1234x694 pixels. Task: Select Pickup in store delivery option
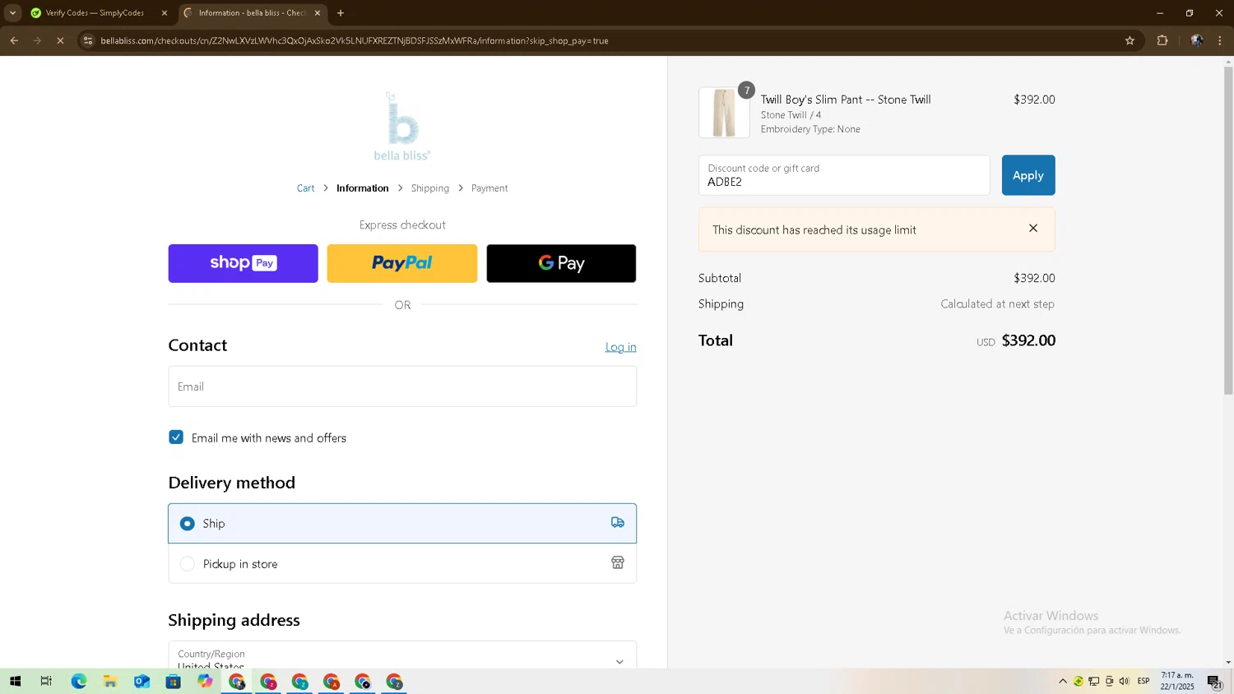(x=402, y=563)
